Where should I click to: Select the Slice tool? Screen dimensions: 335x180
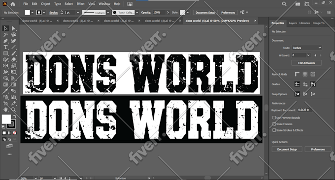(x=14, y=103)
